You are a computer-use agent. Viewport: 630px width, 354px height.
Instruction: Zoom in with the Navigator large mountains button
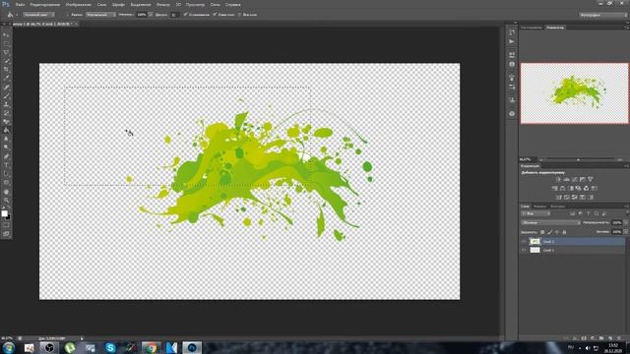[620, 159]
